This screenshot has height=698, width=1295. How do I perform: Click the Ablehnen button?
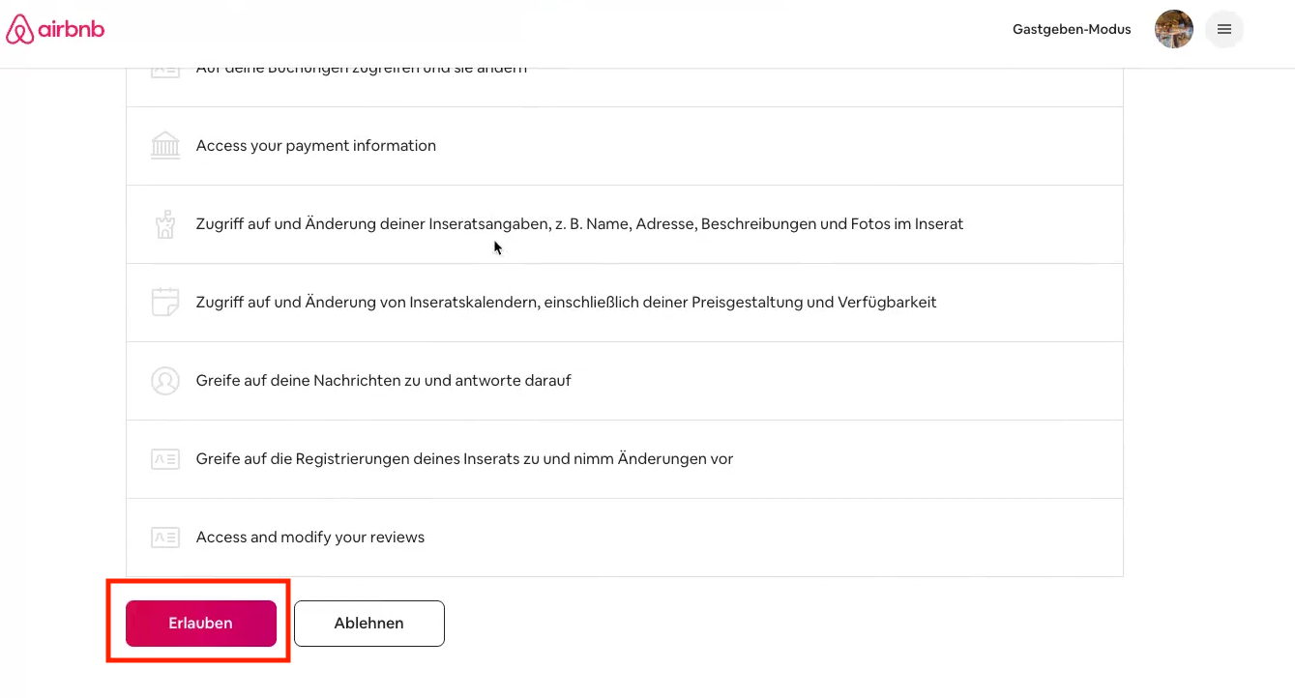click(x=368, y=624)
